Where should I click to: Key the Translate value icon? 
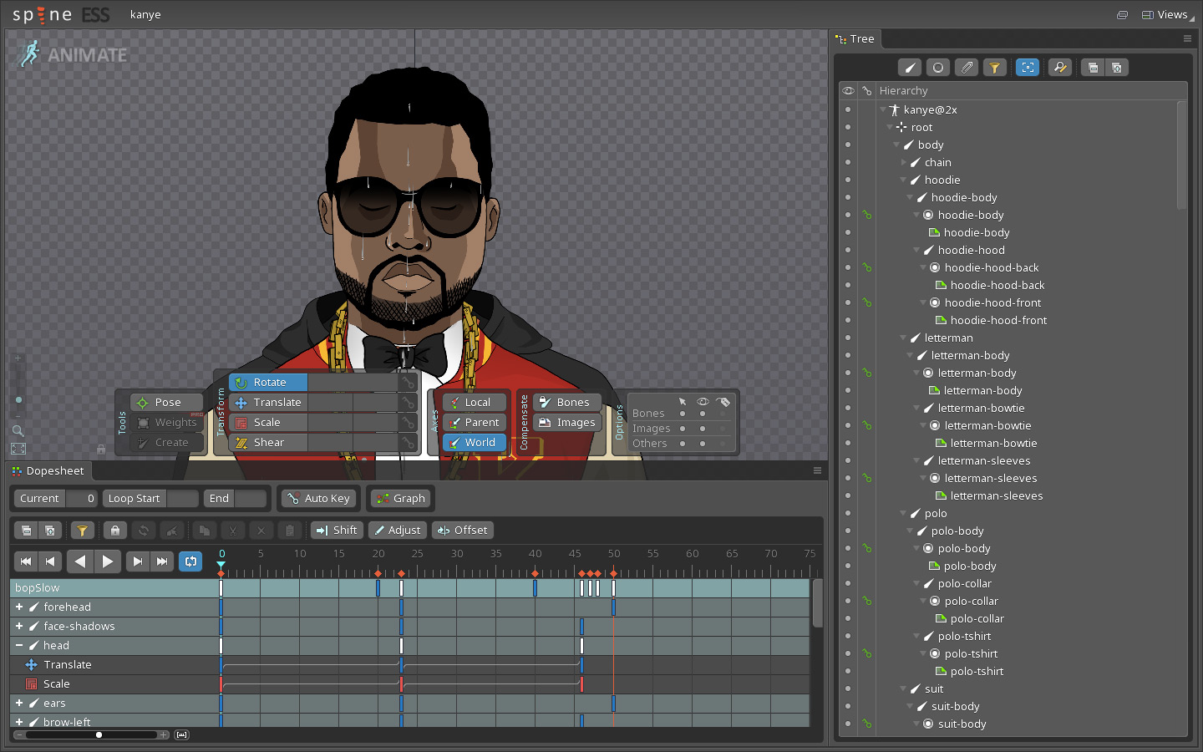tap(408, 403)
